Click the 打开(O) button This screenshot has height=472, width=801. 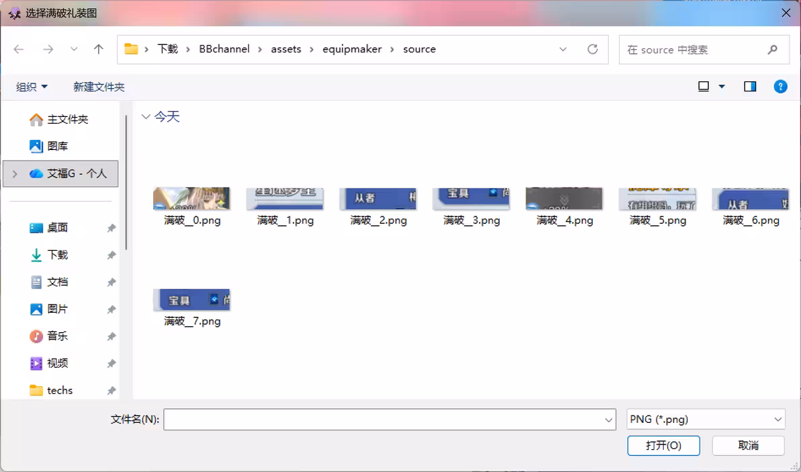(664, 445)
